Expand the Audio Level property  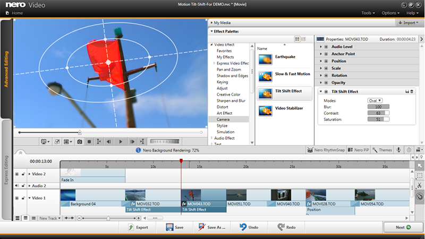click(321, 47)
